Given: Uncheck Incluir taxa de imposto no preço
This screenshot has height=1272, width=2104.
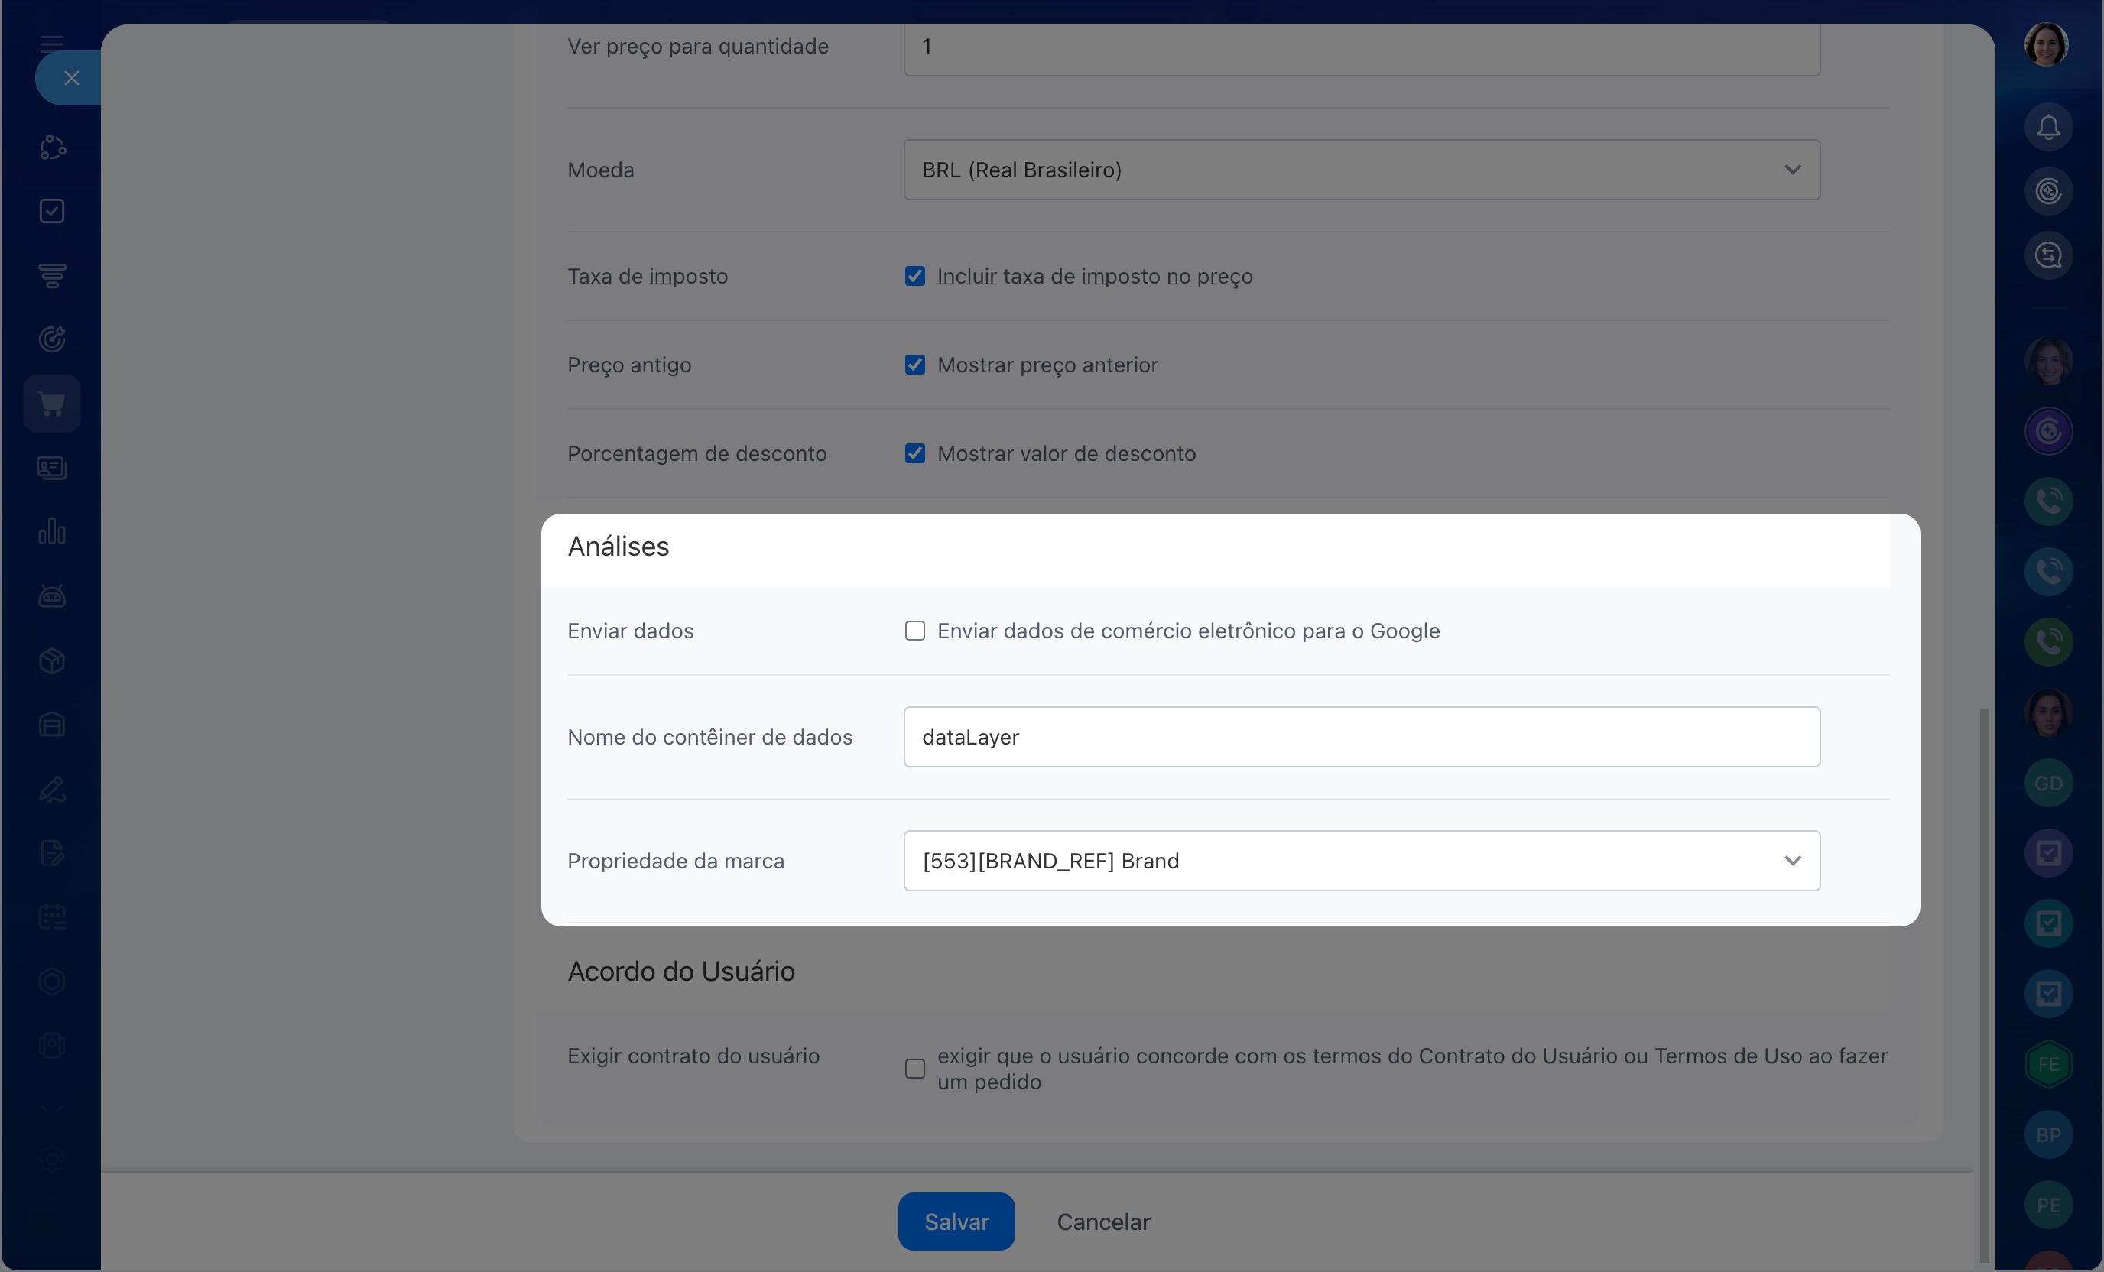Looking at the screenshot, I should click(x=914, y=277).
